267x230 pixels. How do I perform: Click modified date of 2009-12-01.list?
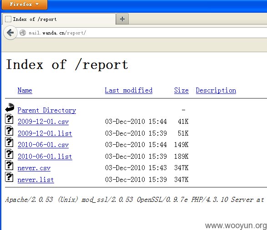point(136,133)
